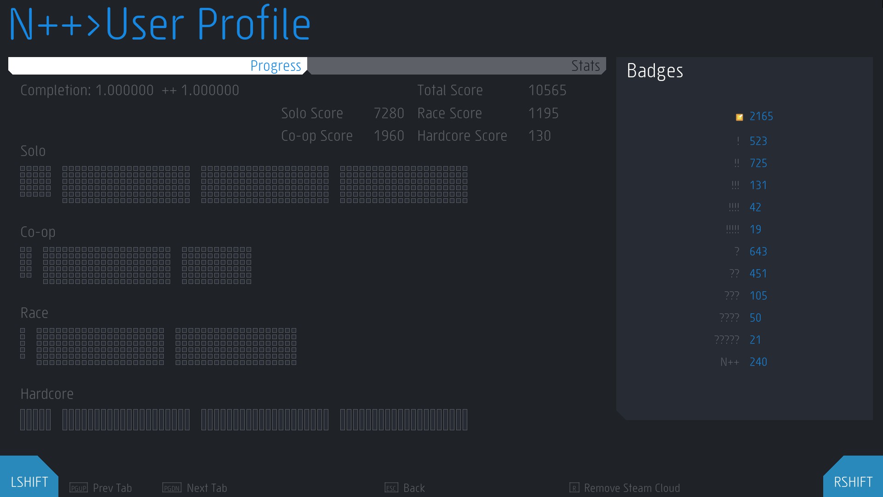Click the PGUP key icon
This screenshot has height=497, width=883.
(78, 488)
